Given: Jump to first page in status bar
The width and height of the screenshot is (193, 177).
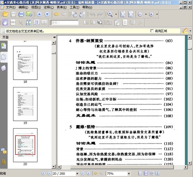Looking at the screenshot, I should tap(43, 173).
